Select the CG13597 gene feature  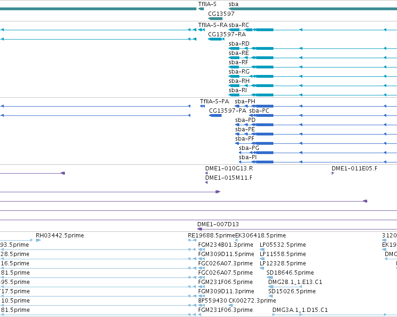click(x=215, y=19)
